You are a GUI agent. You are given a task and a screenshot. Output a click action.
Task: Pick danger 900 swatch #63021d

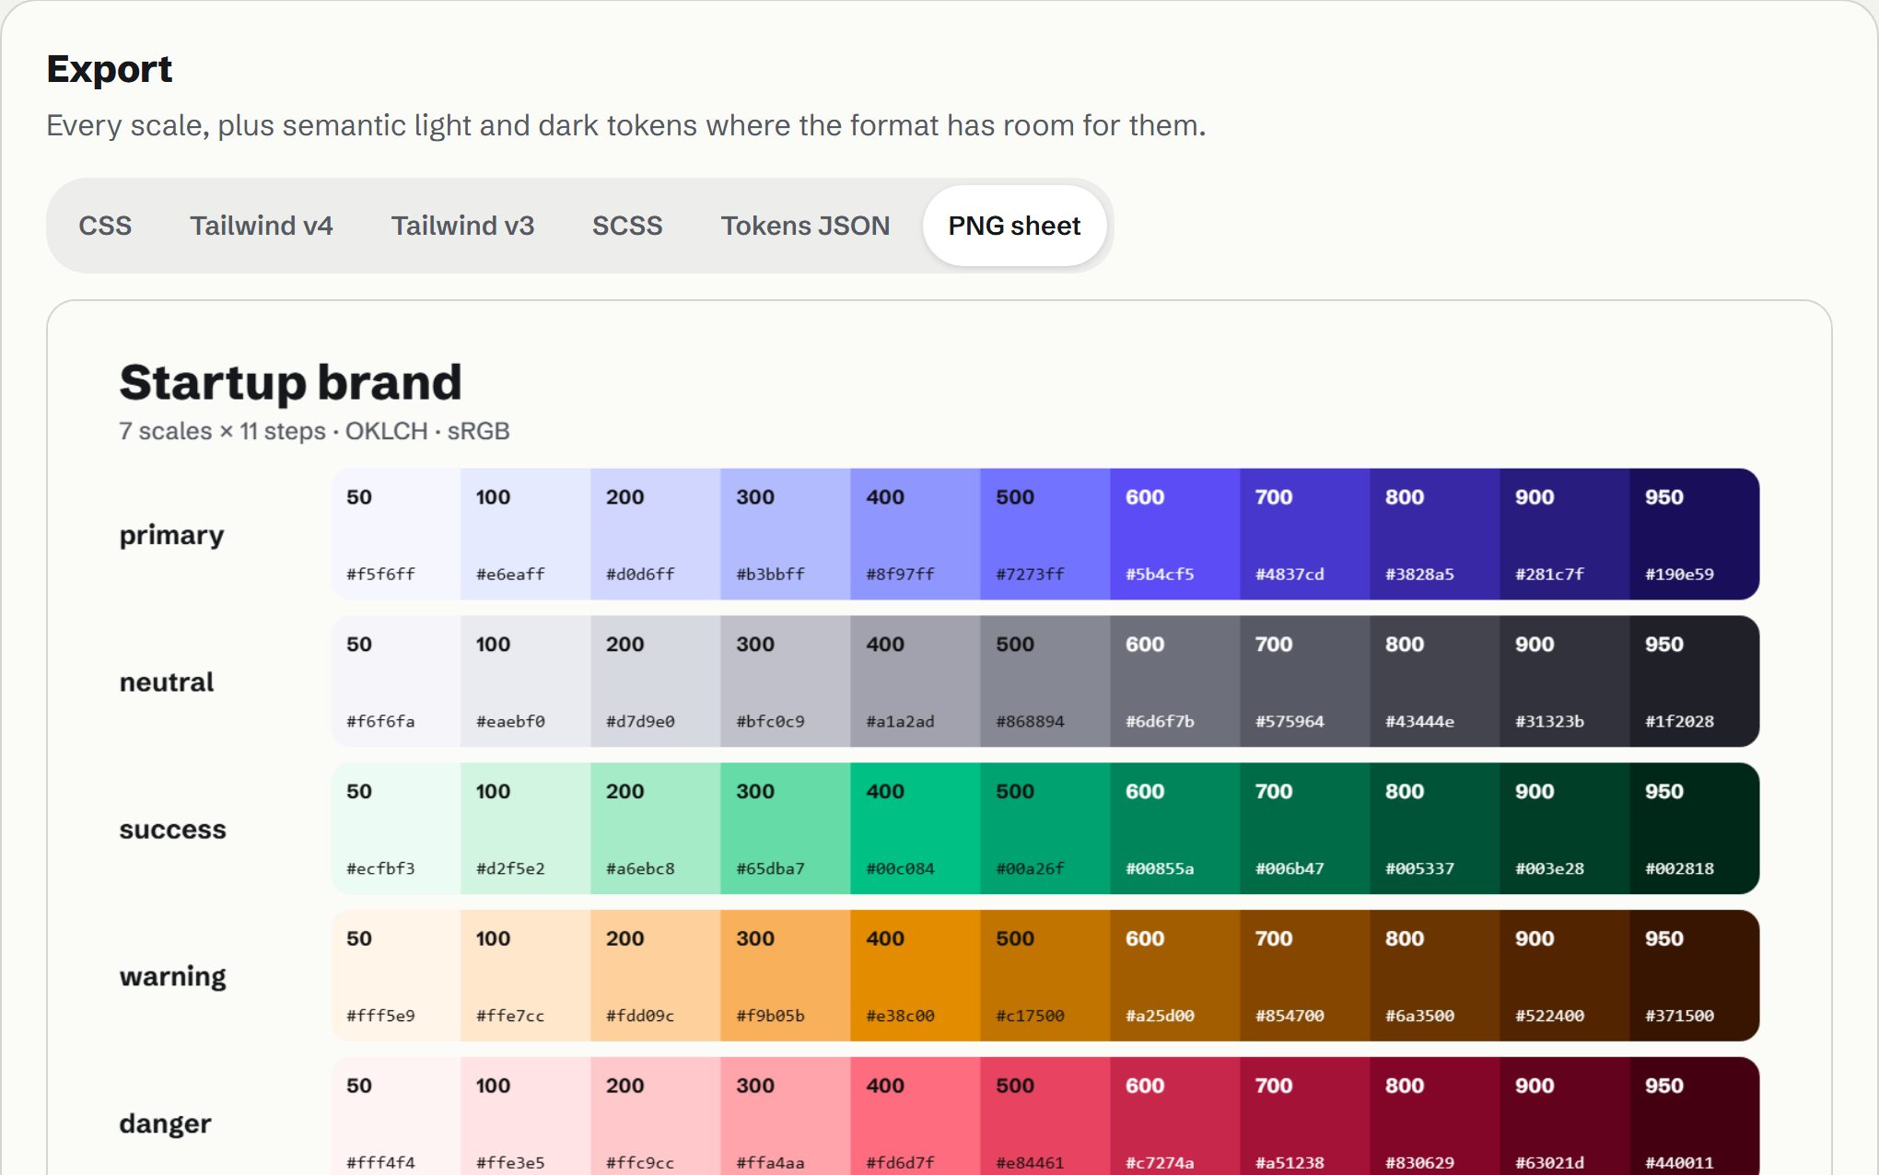1565,1116
